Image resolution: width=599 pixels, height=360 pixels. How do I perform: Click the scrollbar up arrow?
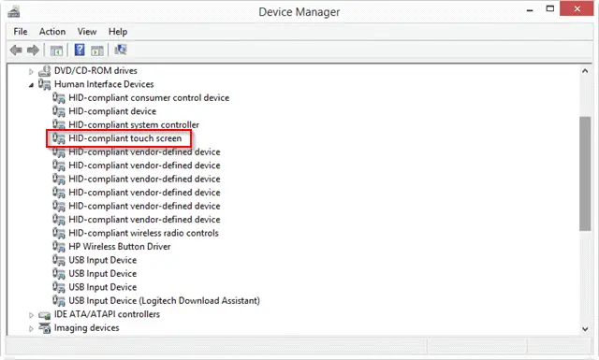585,71
